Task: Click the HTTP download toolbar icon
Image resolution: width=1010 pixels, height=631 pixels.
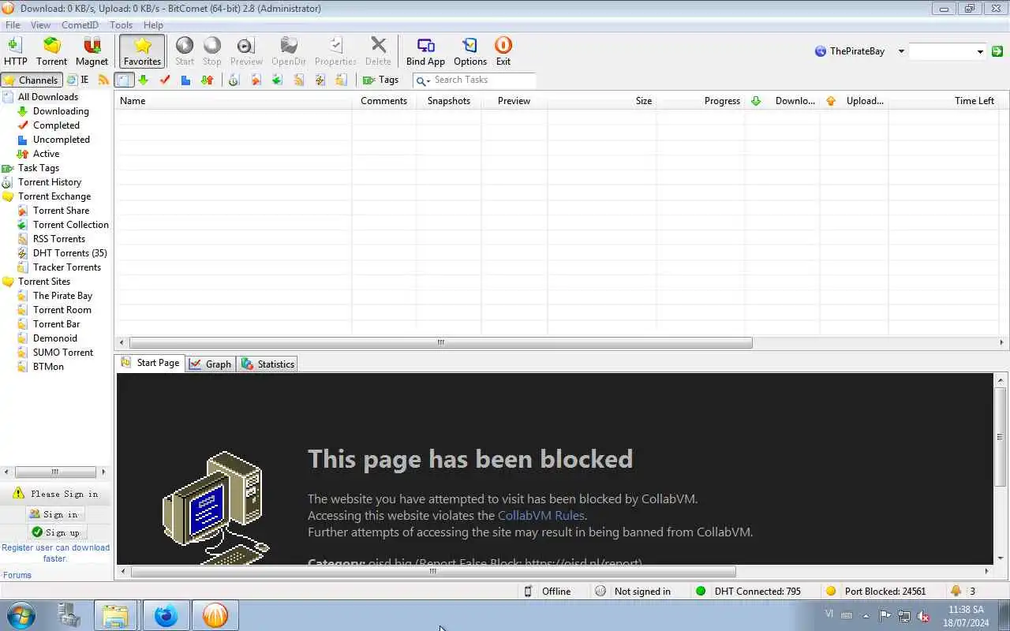Action: 15,51
